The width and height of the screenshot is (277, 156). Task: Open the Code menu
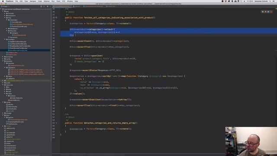coord(40,1)
